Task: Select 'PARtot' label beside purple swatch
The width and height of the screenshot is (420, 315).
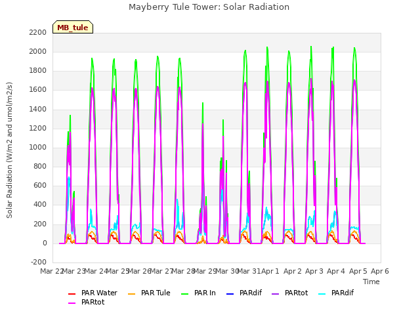Action: pos(296,293)
